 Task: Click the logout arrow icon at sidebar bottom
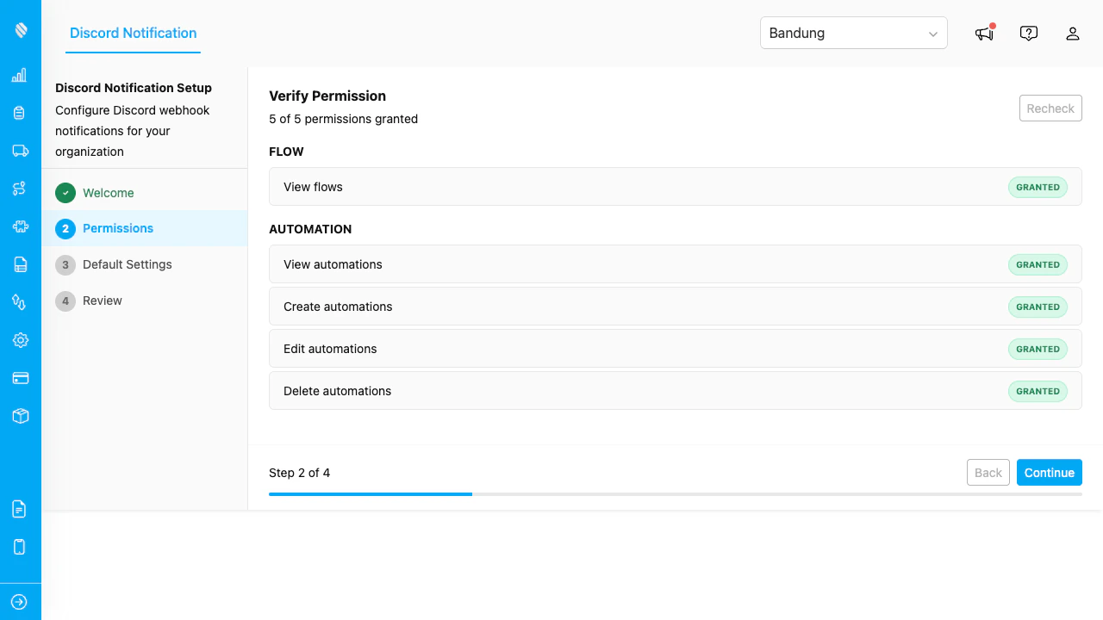pyautogui.click(x=19, y=601)
